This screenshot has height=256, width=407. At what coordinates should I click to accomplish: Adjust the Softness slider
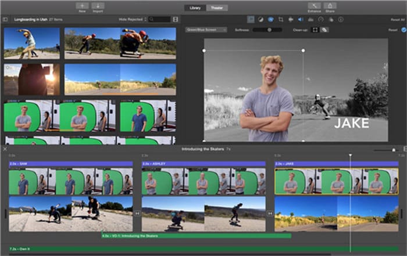pos(268,29)
